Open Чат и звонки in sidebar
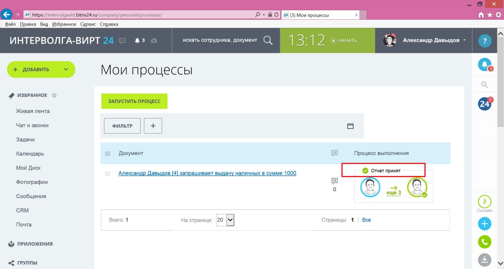This screenshot has width=504, height=269. click(x=32, y=125)
